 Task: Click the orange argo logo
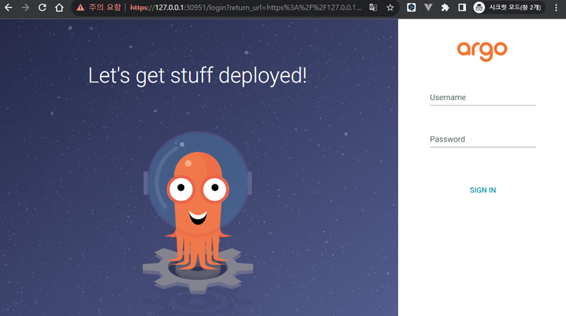(482, 51)
